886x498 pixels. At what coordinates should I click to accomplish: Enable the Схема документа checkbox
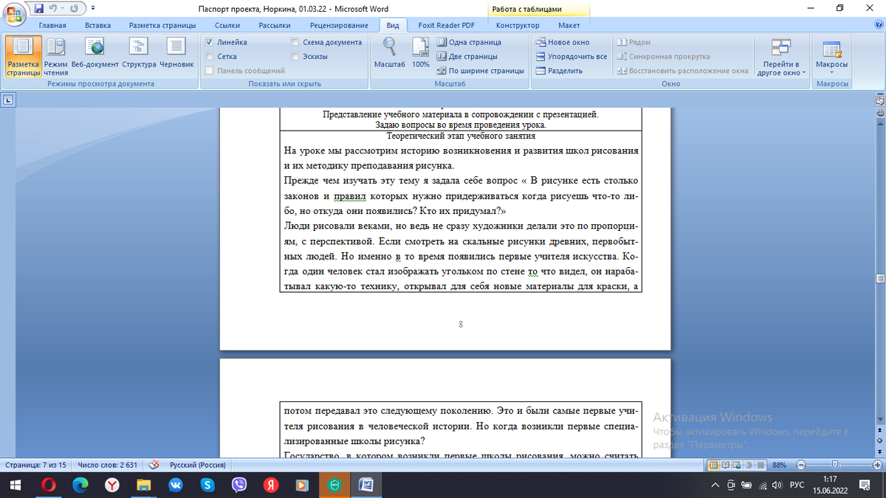click(295, 42)
